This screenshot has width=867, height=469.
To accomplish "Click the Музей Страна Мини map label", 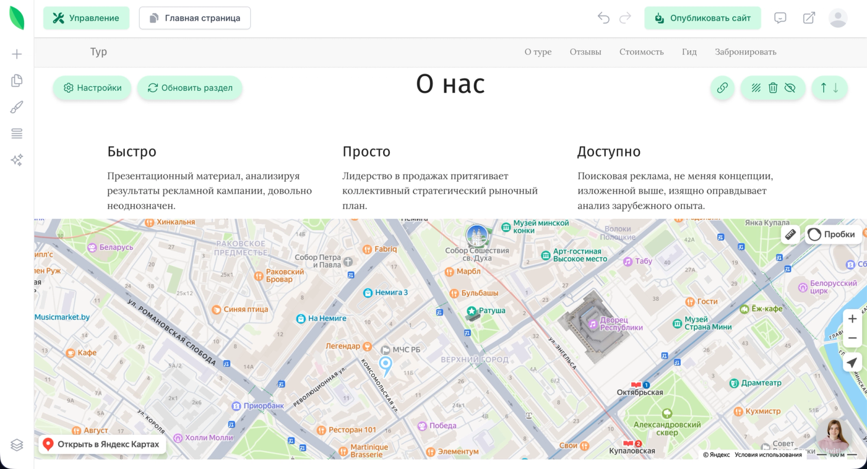I will coord(702,323).
